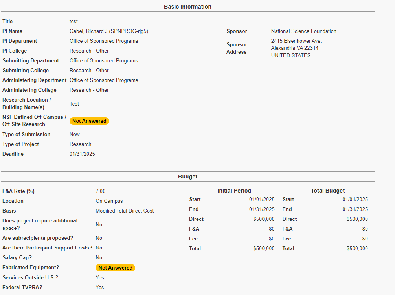Screen dimensions: 395x295
Task: Click the Title value "test"
Action: [73, 22]
